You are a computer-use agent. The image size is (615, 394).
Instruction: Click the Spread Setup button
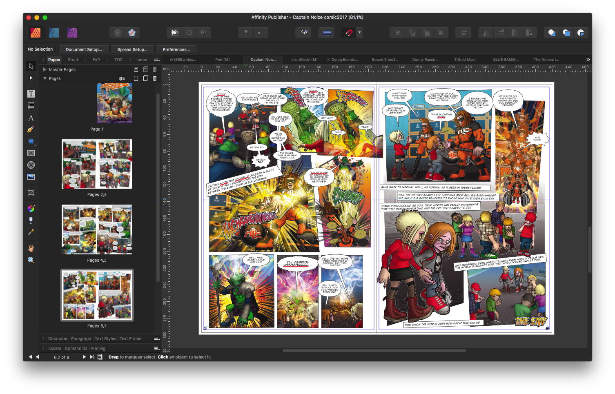tap(132, 49)
